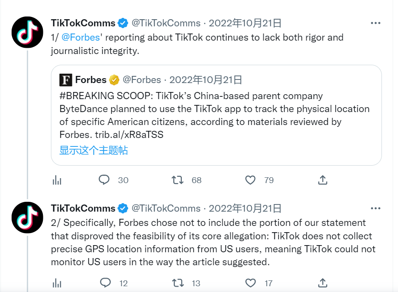Screen dimensions: 398x292
Task: Retweet the first TikTokComms tweet
Action: (x=177, y=180)
